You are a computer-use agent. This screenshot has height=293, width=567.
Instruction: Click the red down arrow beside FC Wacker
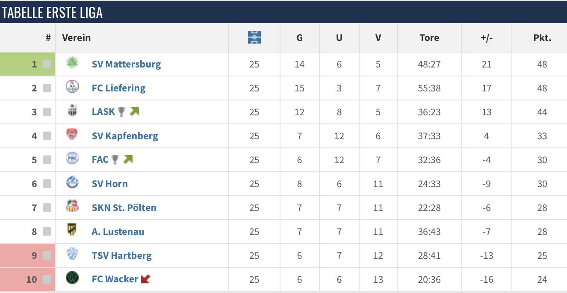pyautogui.click(x=146, y=279)
